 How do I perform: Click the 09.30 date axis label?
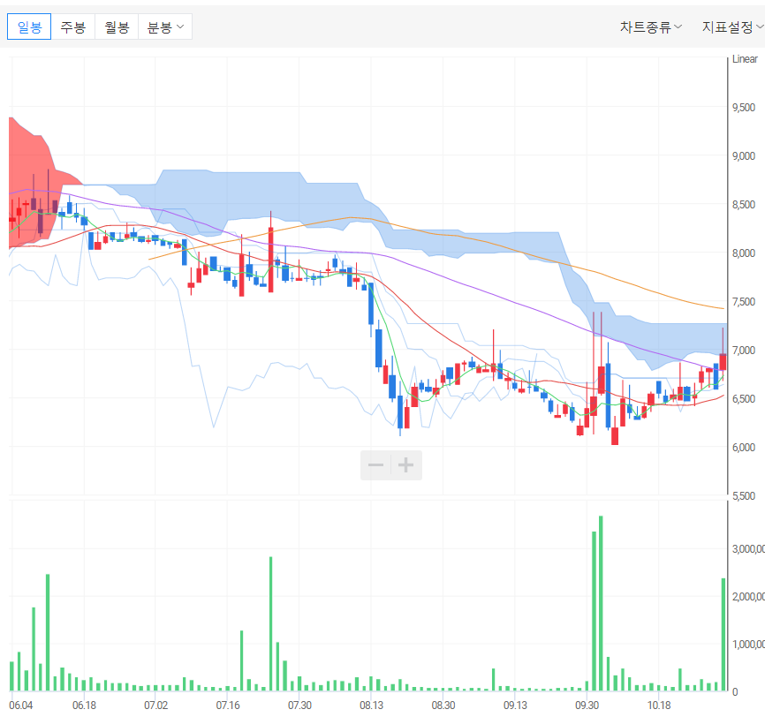[x=587, y=706]
